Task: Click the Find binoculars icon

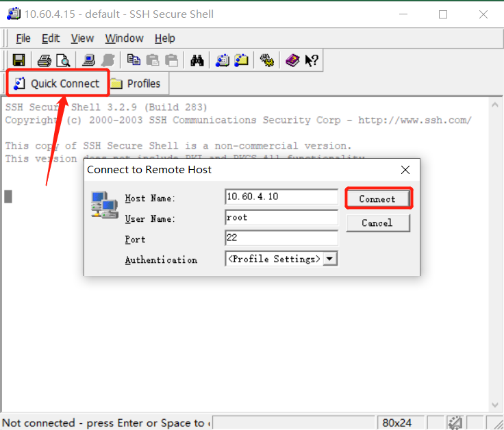Action: coord(197,60)
